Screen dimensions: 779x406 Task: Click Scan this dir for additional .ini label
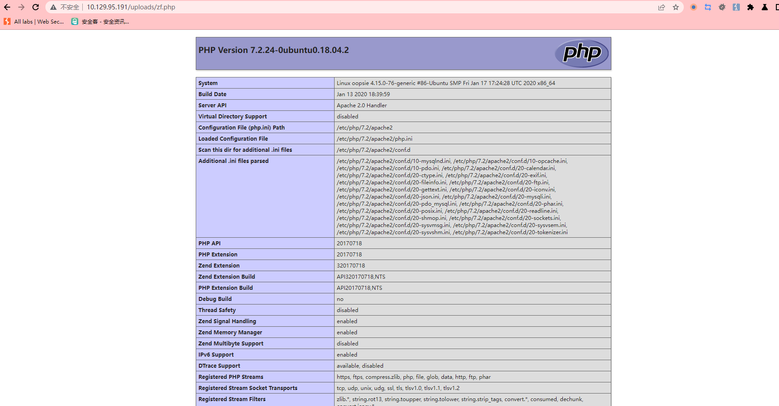click(245, 150)
